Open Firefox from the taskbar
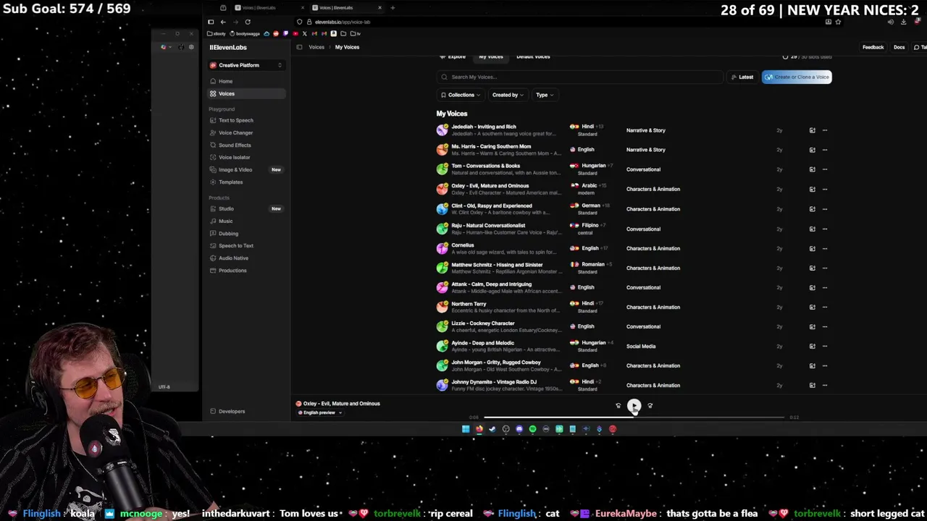The width and height of the screenshot is (927, 521). tap(479, 429)
